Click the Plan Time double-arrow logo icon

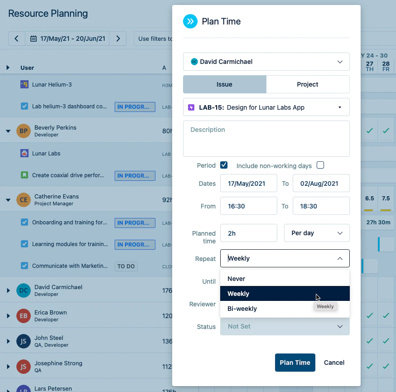[x=190, y=21]
